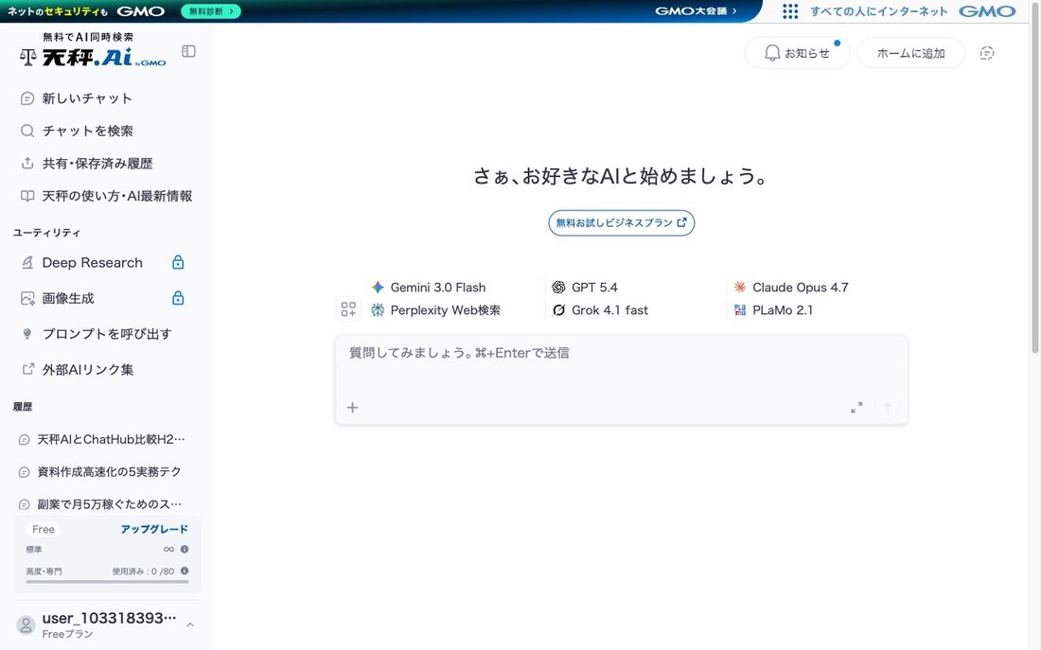Select the PLaMo 2.1 model
1041x650 pixels.
pos(773,310)
